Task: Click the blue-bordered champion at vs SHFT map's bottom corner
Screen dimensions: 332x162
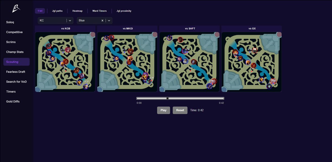Action: tap(209, 86)
